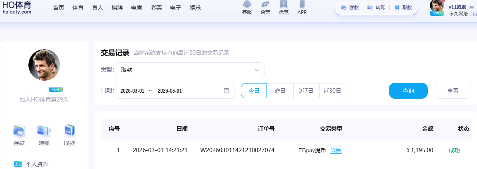The height and width of the screenshot is (169, 477).
Task: Click the 合营 partnership handshake icon
Action: [265, 5]
